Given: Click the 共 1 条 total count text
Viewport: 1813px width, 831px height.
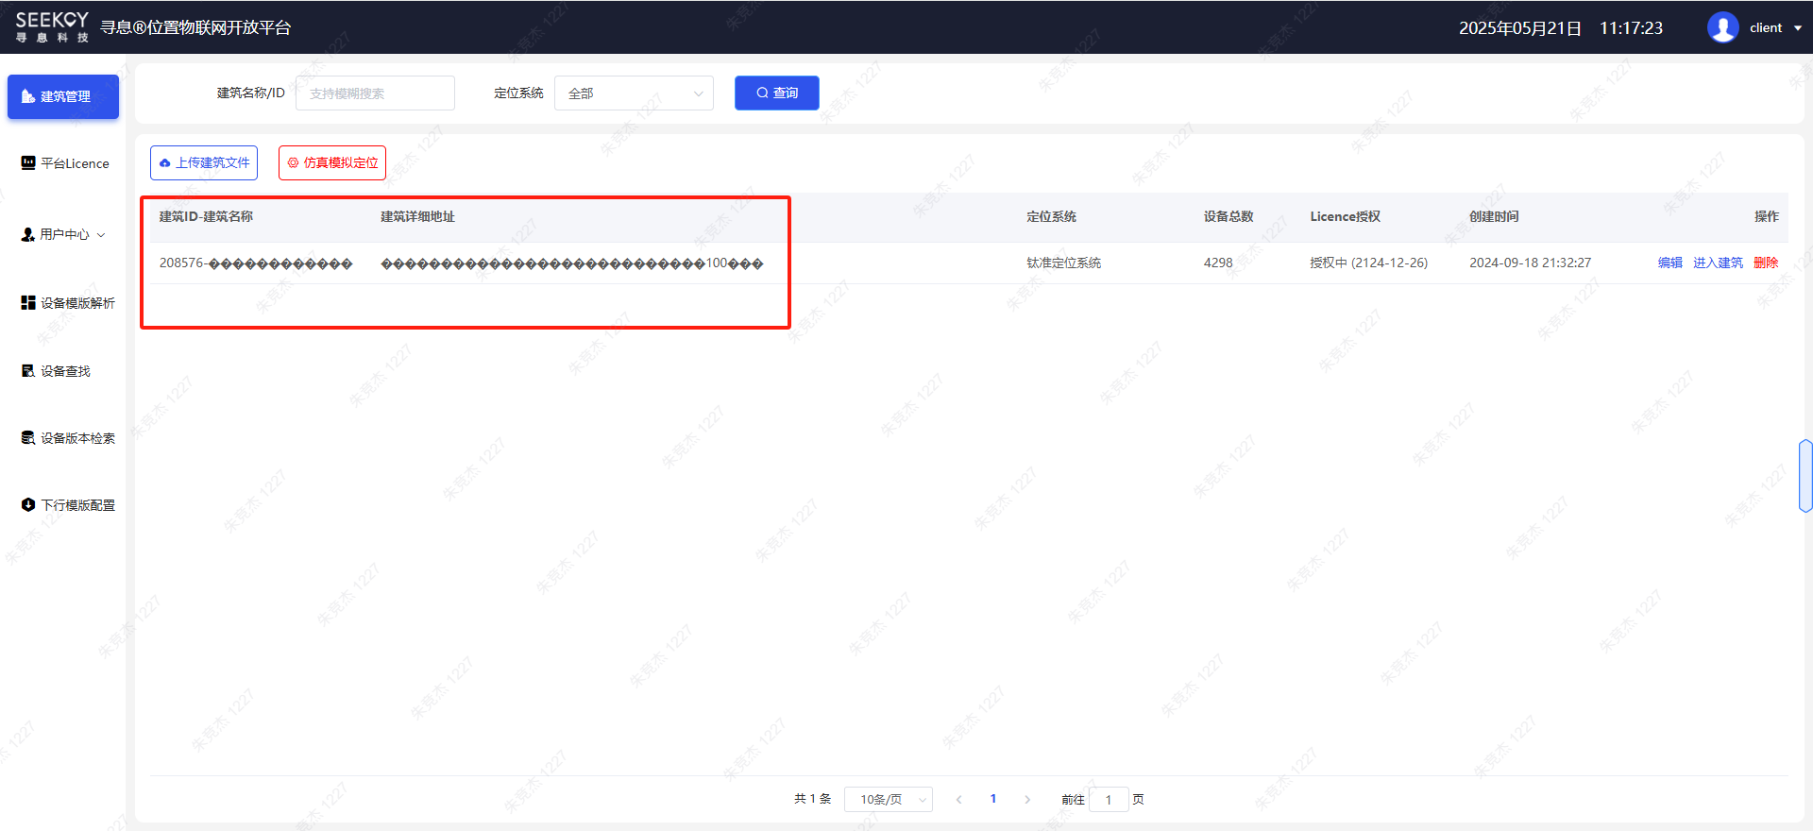Looking at the screenshot, I should click(813, 799).
